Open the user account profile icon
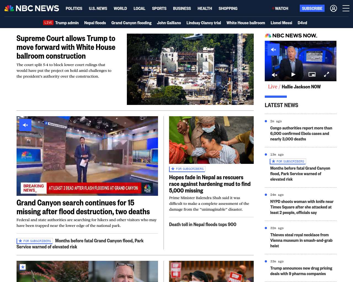The width and height of the screenshot is (353, 282). pos(333,9)
